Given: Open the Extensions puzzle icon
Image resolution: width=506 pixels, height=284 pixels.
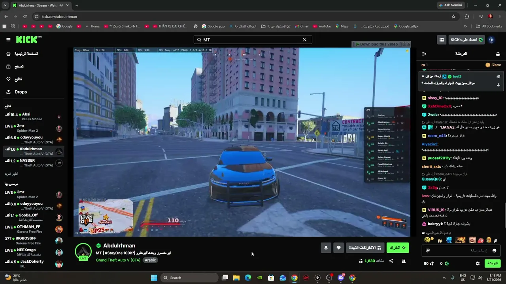Looking at the screenshot, I should (x=467, y=17).
